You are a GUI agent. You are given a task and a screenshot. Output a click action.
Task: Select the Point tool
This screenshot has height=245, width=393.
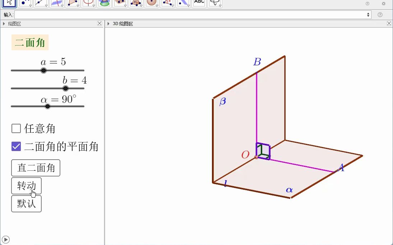pos(25,3)
